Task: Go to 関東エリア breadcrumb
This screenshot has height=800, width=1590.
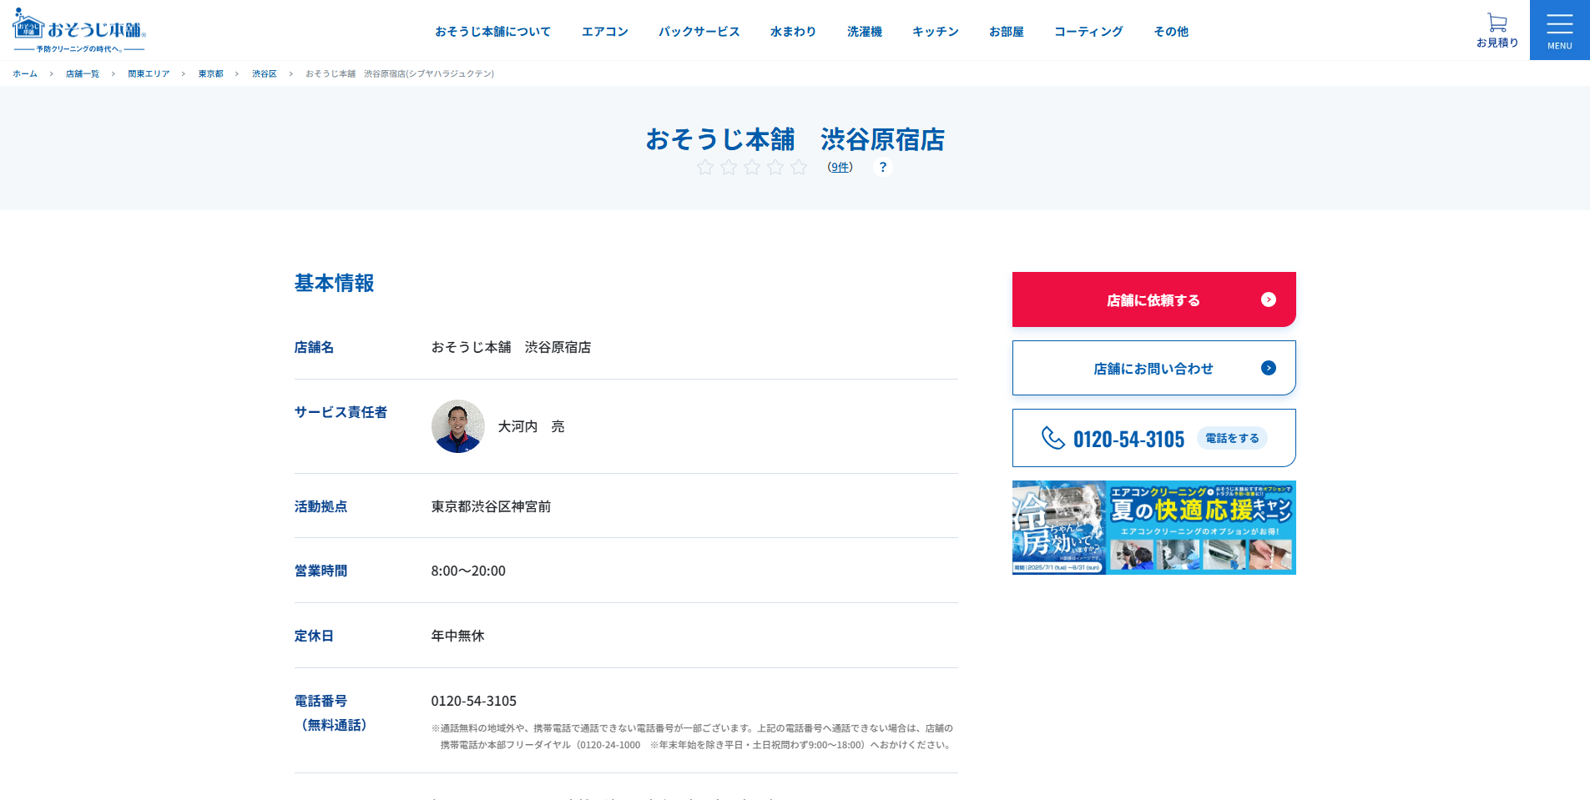Action: pos(149,73)
